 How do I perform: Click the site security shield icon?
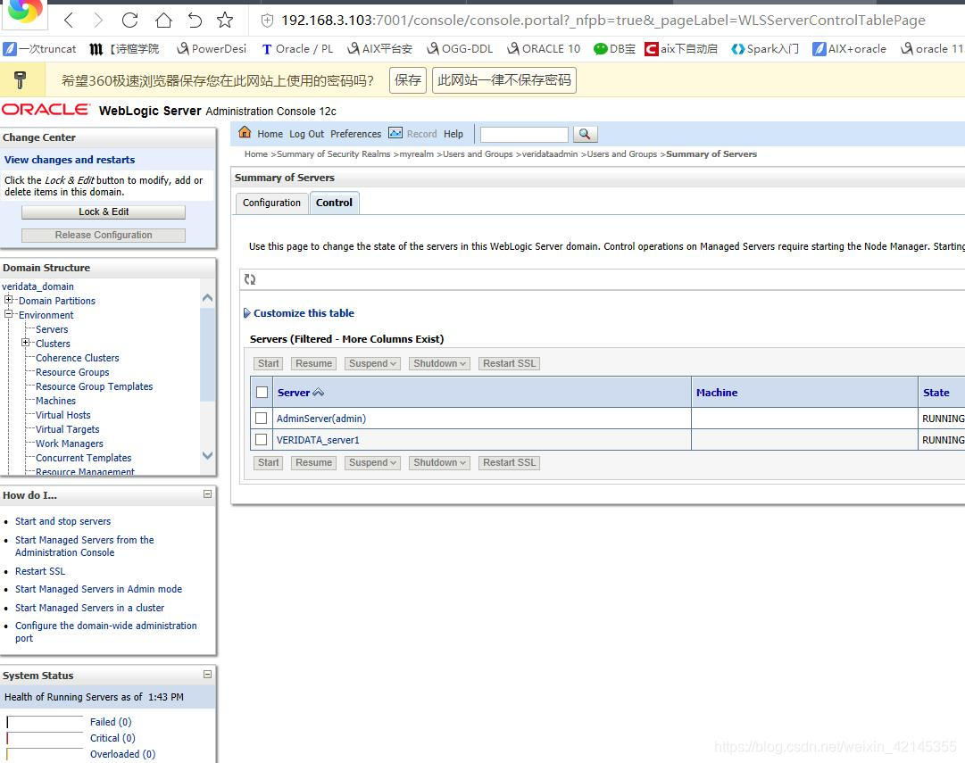pos(267,21)
